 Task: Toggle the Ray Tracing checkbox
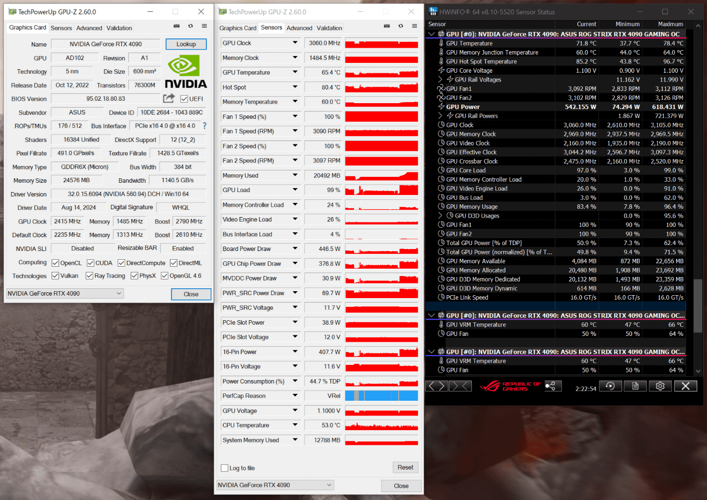[x=89, y=276]
